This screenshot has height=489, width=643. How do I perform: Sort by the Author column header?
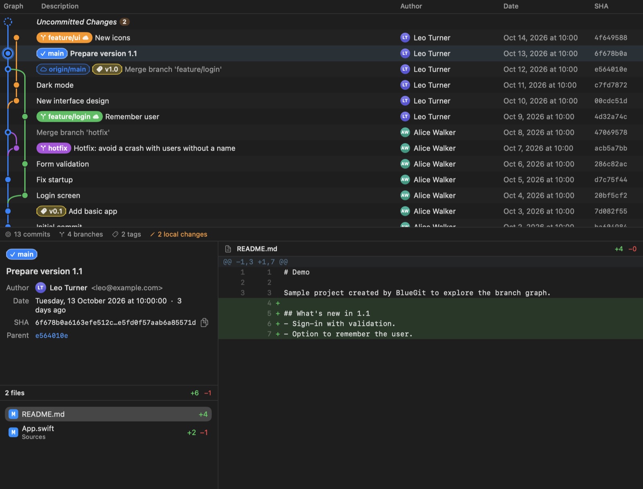(411, 6)
